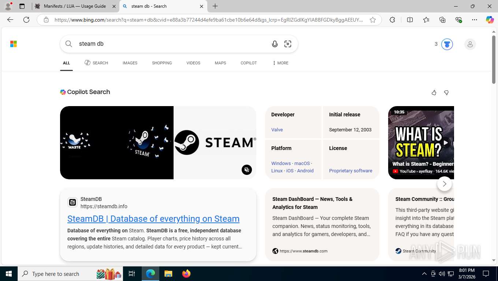Screen dimensions: 498x281
Task: Open volume control in tray
Action: click(x=442, y=274)
